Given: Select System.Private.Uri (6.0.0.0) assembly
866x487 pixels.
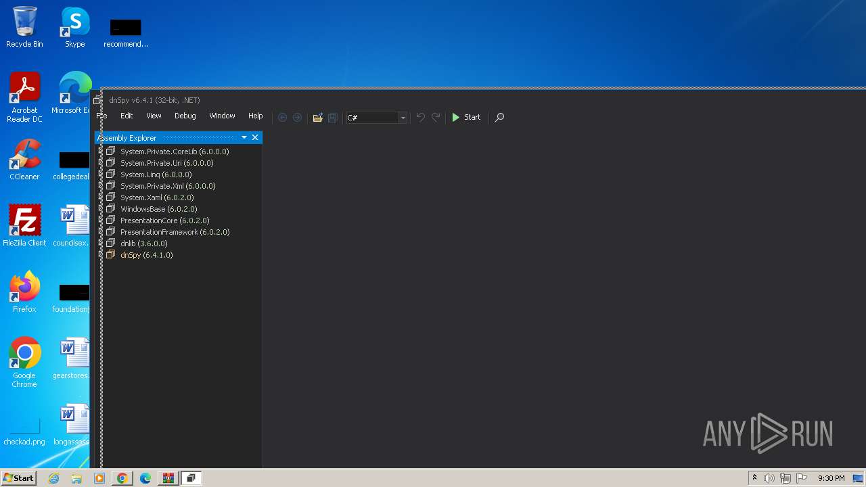Looking at the screenshot, I should click(166, 163).
